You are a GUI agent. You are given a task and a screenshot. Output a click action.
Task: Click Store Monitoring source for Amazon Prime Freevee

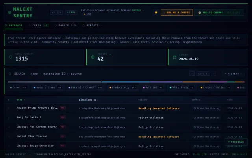206,108
